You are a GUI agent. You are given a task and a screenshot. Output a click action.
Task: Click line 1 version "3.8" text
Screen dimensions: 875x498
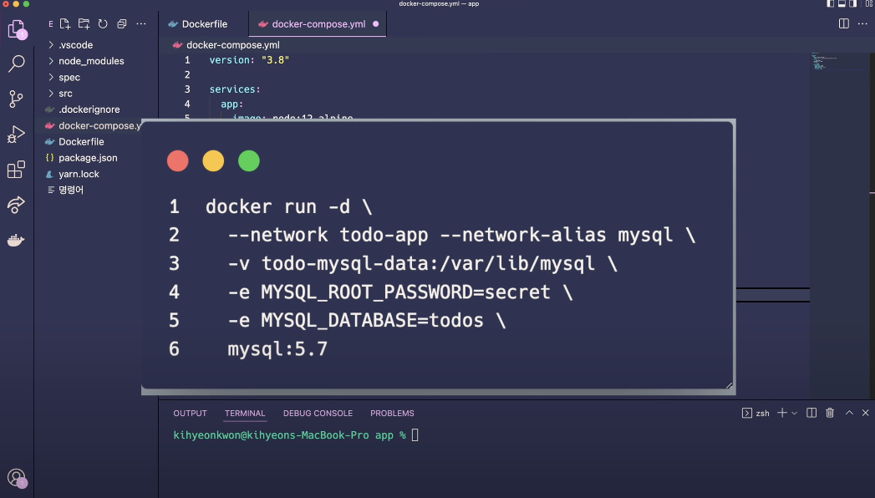pyautogui.click(x=249, y=59)
